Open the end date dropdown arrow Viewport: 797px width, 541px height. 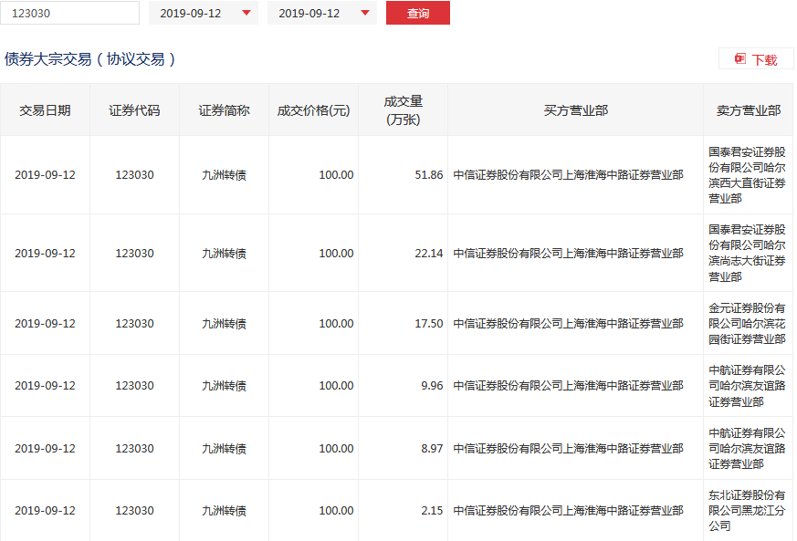coord(365,14)
